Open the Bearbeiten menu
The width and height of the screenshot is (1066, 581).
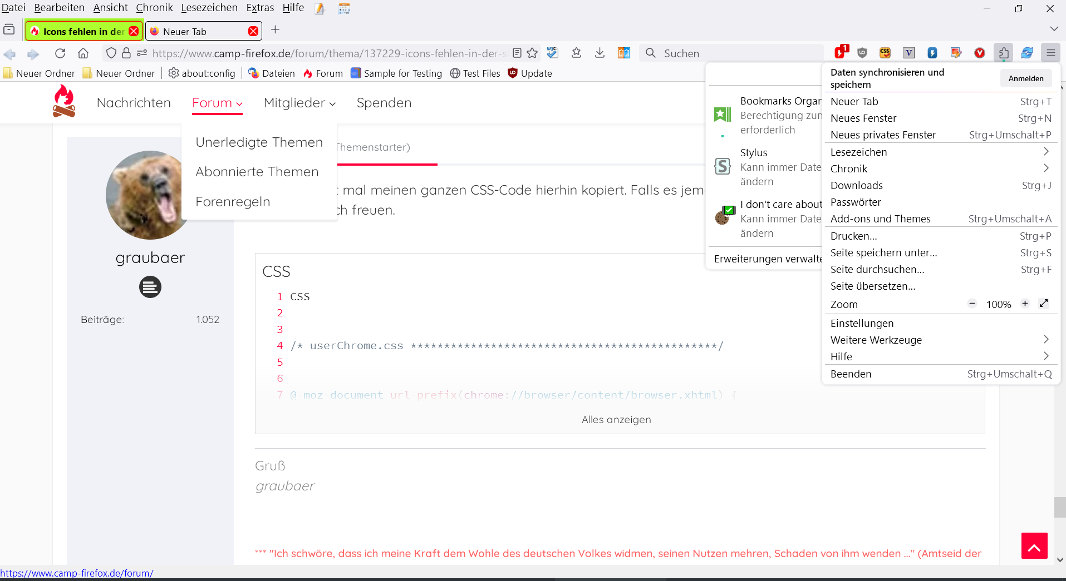click(60, 8)
